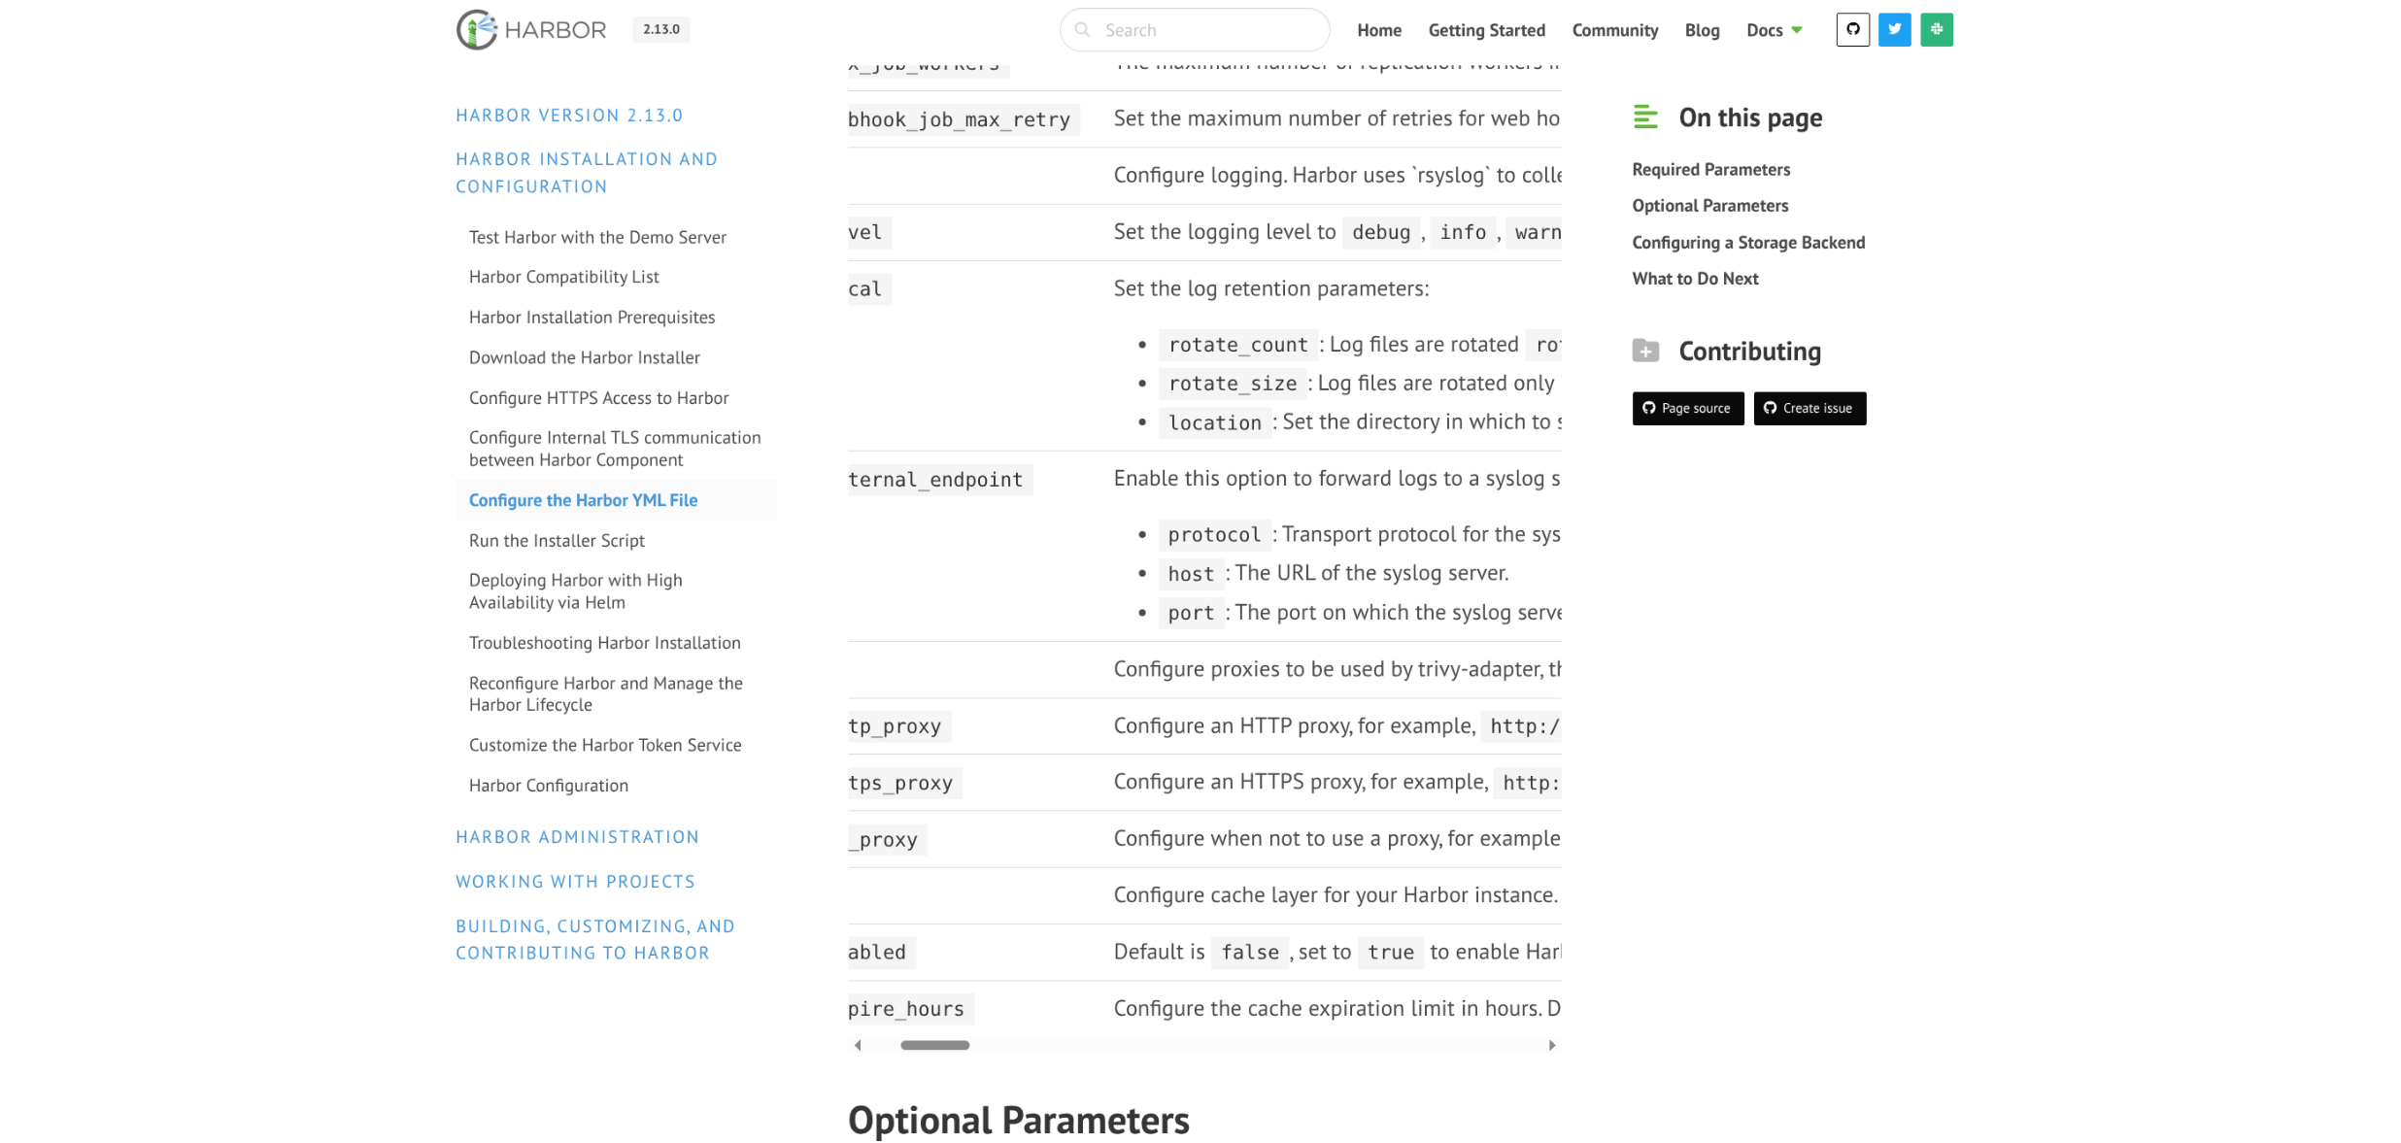This screenshot has width=2401, height=1143.
Task: Open the 2.13.0 version selector
Action: 660,30
